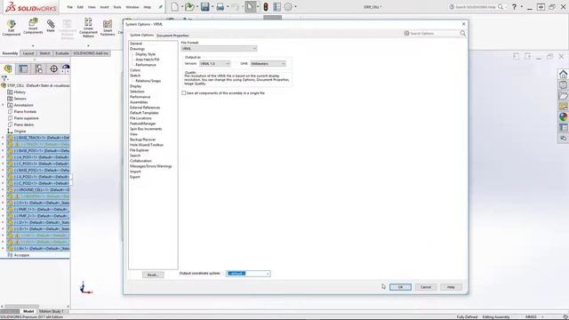Switch to the Evaluate ribbon tab
This screenshot has height=320, width=569.
62,53
